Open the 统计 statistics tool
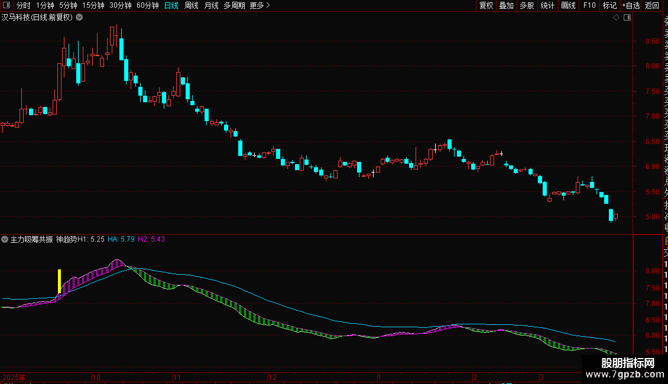The height and width of the screenshot is (384, 668). point(547,5)
